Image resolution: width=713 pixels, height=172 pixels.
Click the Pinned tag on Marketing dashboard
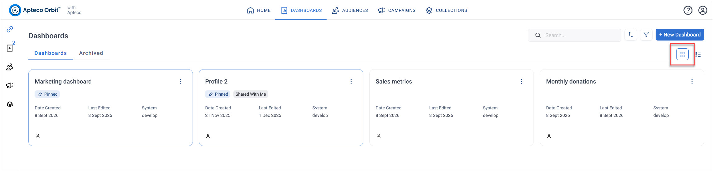(x=47, y=94)
